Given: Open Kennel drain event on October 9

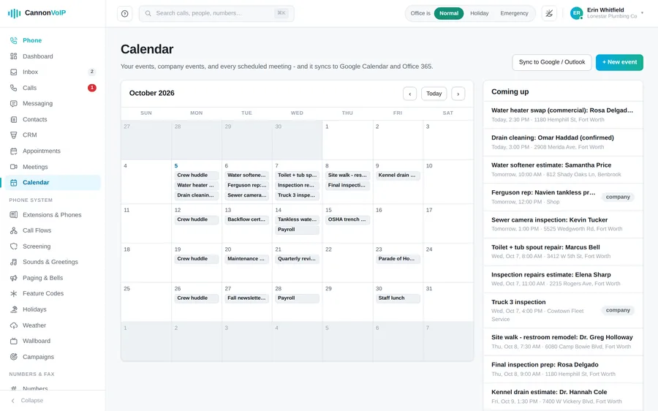Looking at the screenshot, I should [398, 175].
